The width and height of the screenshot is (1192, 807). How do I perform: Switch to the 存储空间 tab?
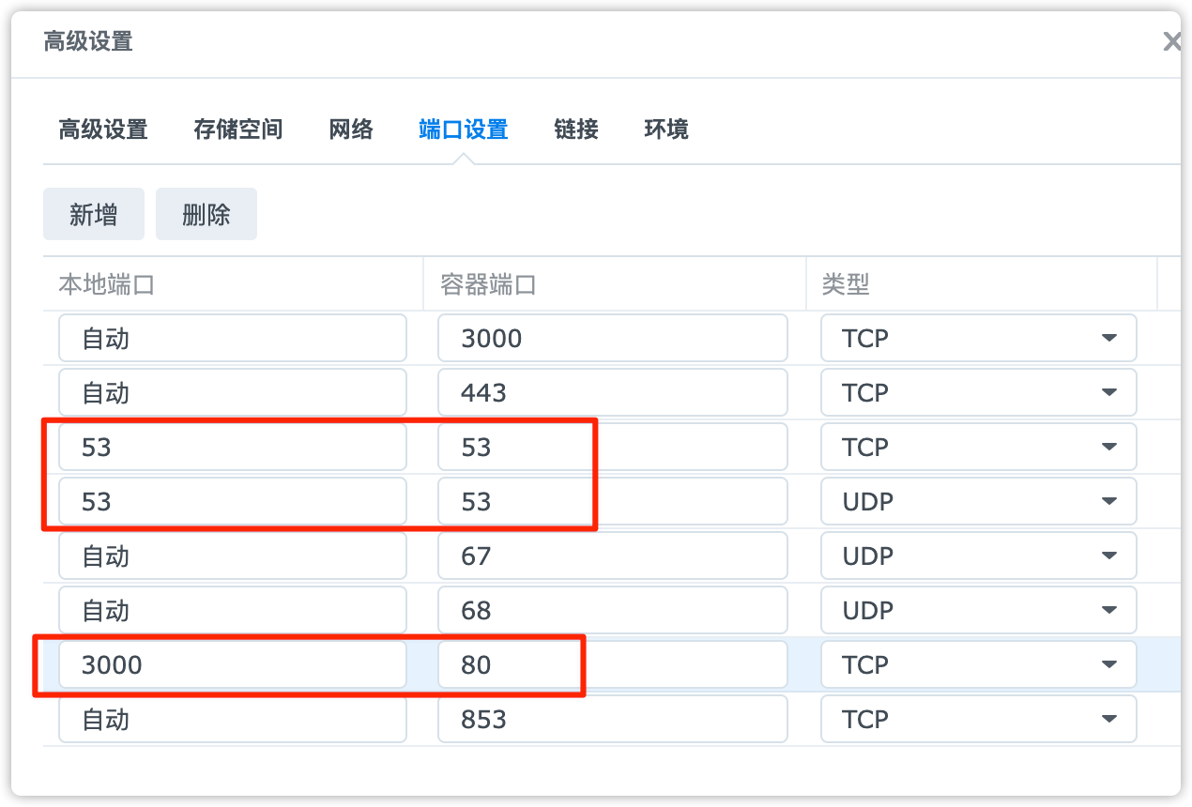(x=237, y=129)
